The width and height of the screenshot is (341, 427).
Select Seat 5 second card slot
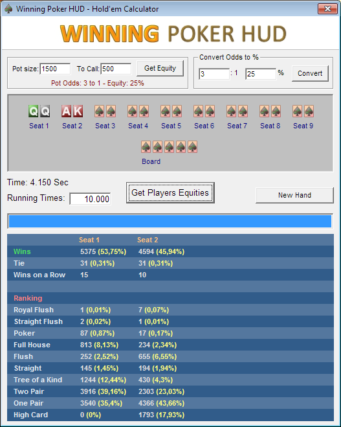point(177,111)
